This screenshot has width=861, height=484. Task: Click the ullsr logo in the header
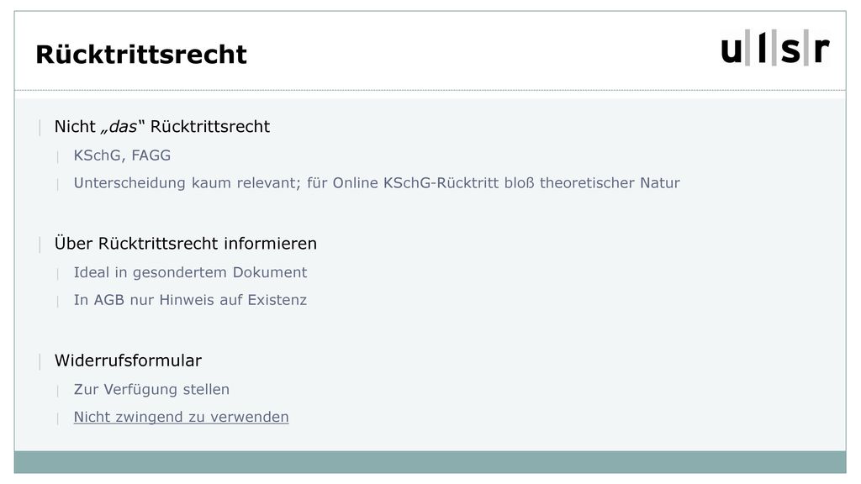click(774, 48)
